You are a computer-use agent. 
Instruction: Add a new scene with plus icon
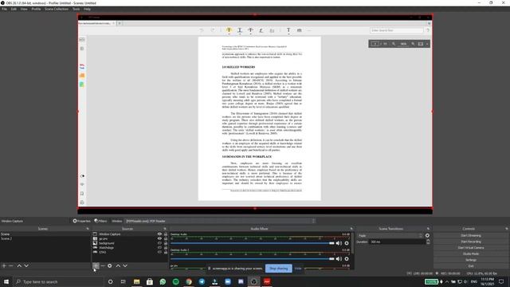(4, 265)
